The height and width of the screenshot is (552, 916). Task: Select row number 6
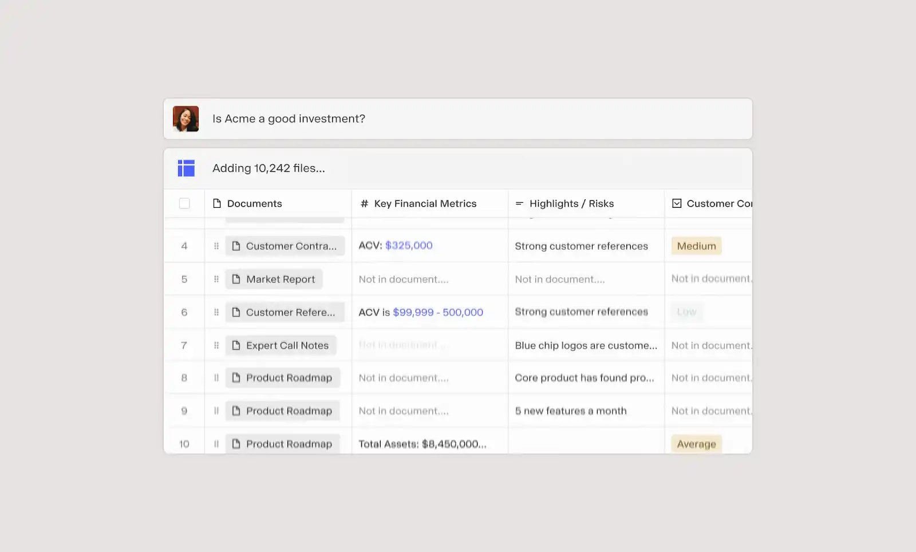pos(184,312)
